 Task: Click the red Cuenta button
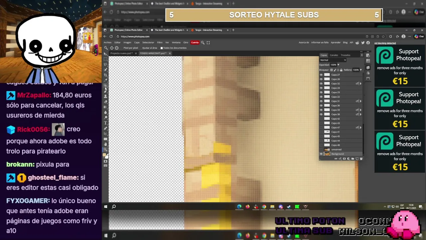(x=195, y=42)
